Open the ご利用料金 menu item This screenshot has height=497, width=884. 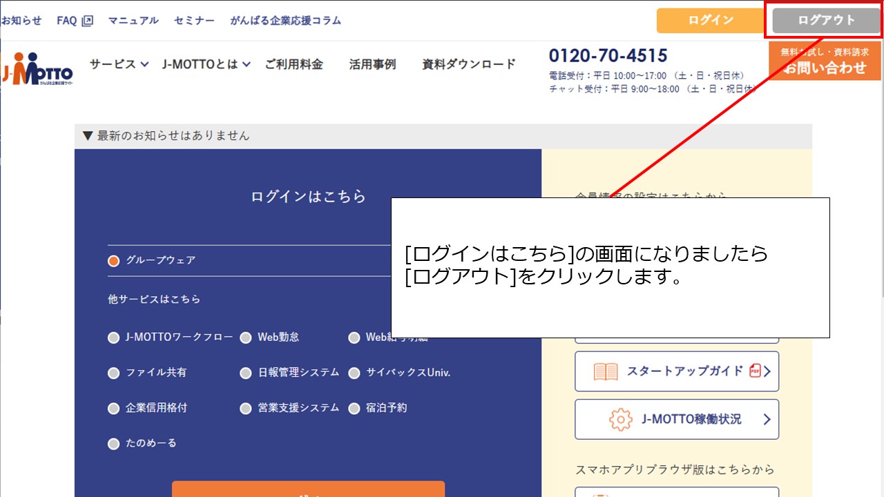click(294, 64)
